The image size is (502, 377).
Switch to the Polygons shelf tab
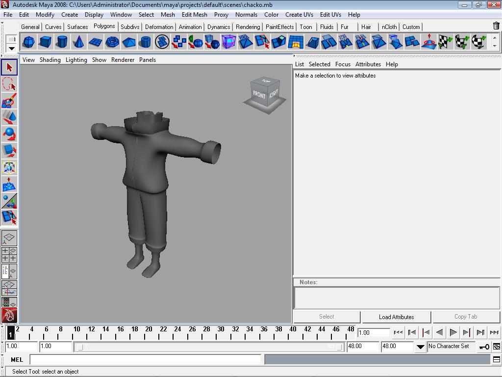(x=104, y=27)
